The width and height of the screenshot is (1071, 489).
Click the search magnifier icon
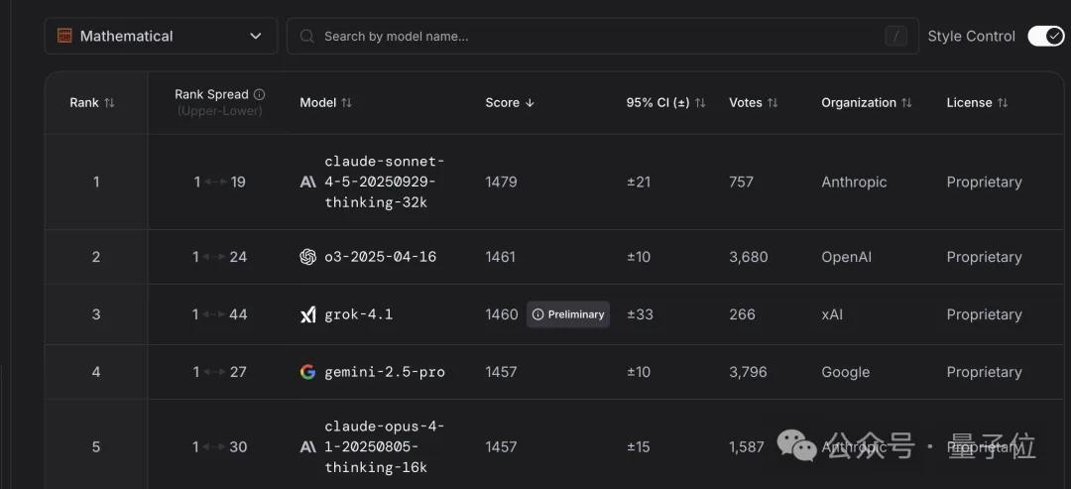307,37
